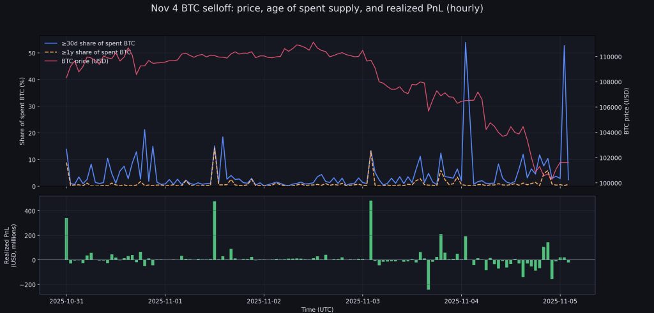Viewport: 654px width, 313px height.
Task: Click the 2025-11-01 date tick label
Action: click(x=165, y=300)
